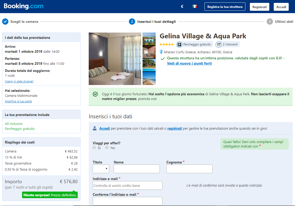Click the green checkmark beside position rating
Image resolution: width=295 pixels, height=206 pixels.
[162, 59]
